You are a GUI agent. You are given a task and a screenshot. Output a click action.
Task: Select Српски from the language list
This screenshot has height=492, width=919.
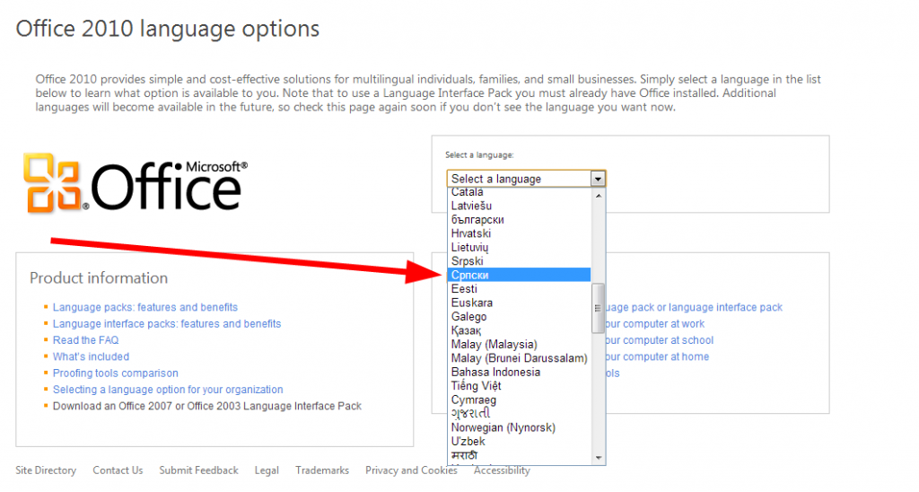pyautogui.click(x=519, y=275)
